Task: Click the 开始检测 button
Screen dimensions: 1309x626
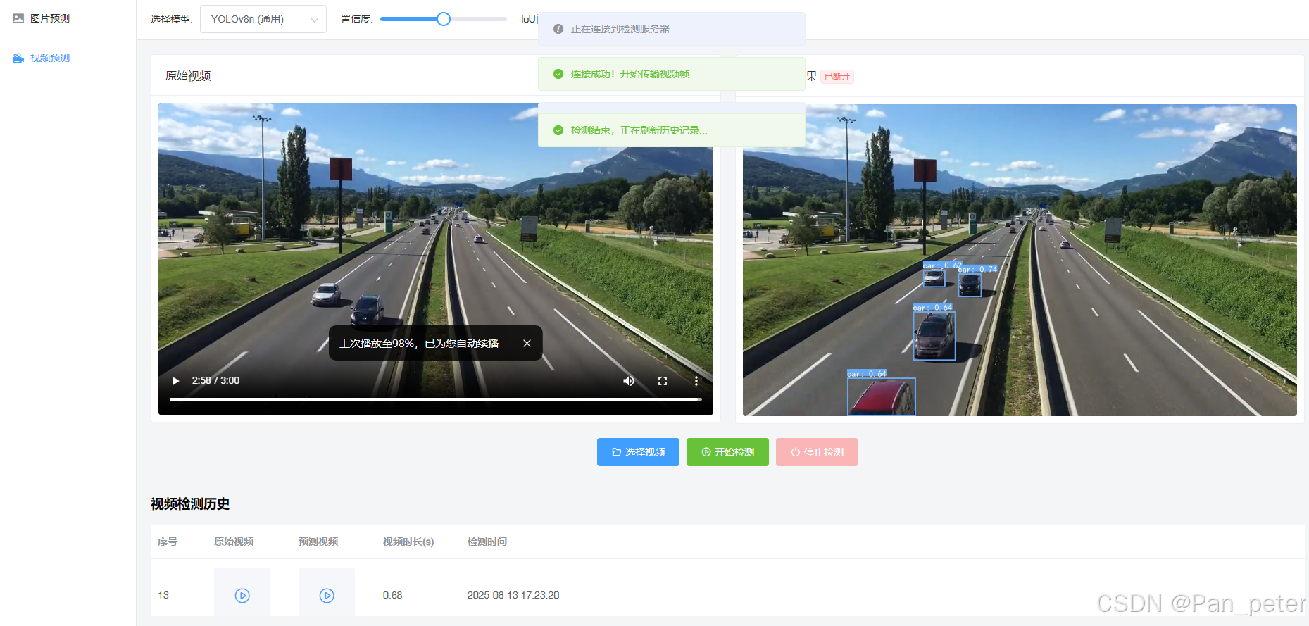Action: [x=727, y=452]
